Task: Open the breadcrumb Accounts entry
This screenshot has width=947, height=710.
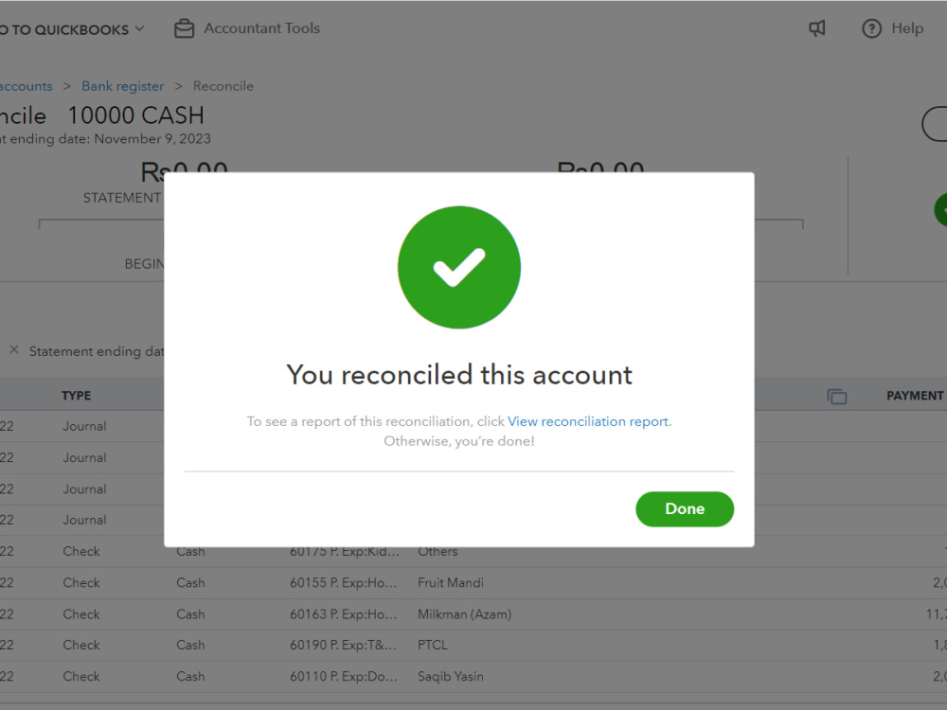Action: coord(26,85)
